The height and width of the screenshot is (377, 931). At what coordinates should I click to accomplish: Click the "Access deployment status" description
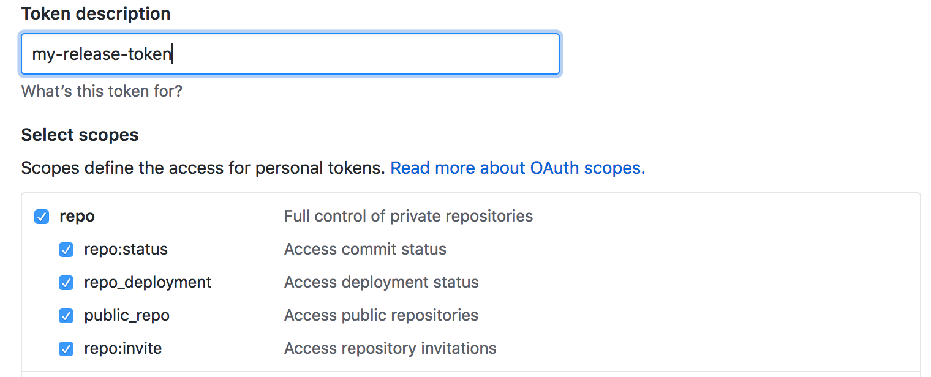pyautogui.click(x=381, y=282)
